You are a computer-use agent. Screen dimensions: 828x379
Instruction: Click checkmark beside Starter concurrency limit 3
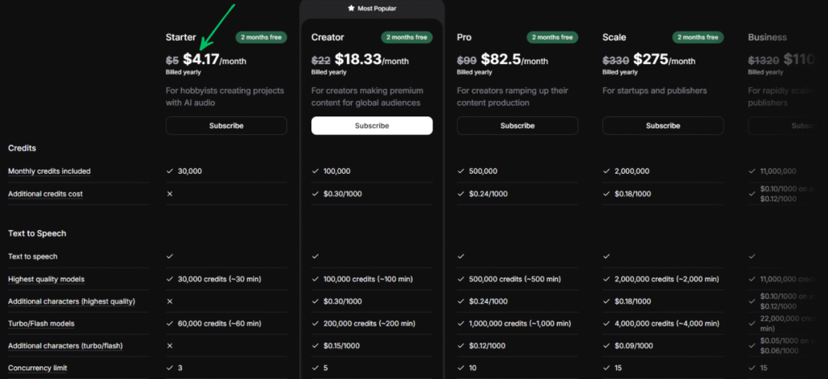(170, 368)
